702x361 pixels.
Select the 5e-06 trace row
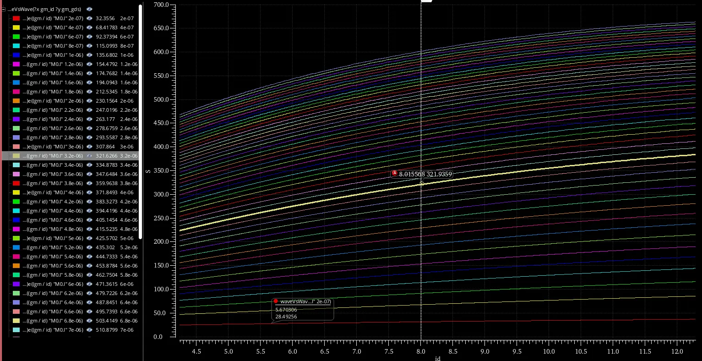pyautogui.click(x=70, y=238)
